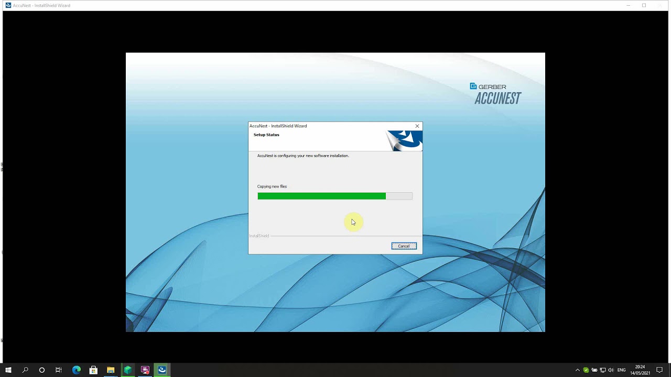Viewport: 671px width, 377px height.
Task: Open the Windows Start menu
Action: click(x=8, y=370)
